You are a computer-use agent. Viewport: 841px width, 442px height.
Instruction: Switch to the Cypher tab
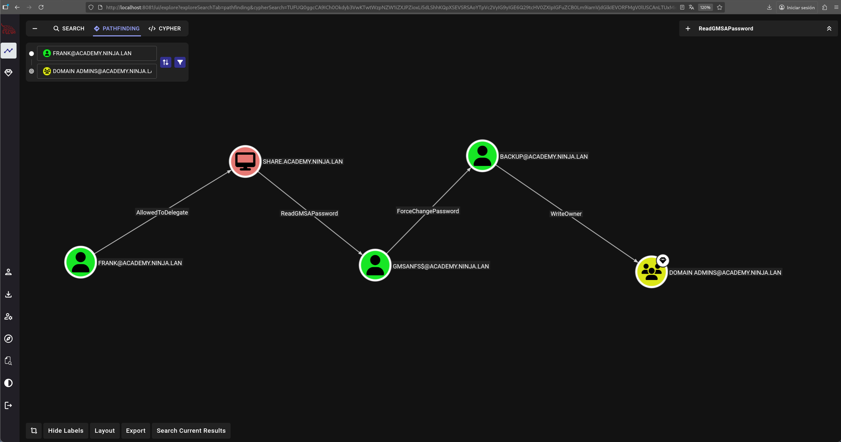165,28
